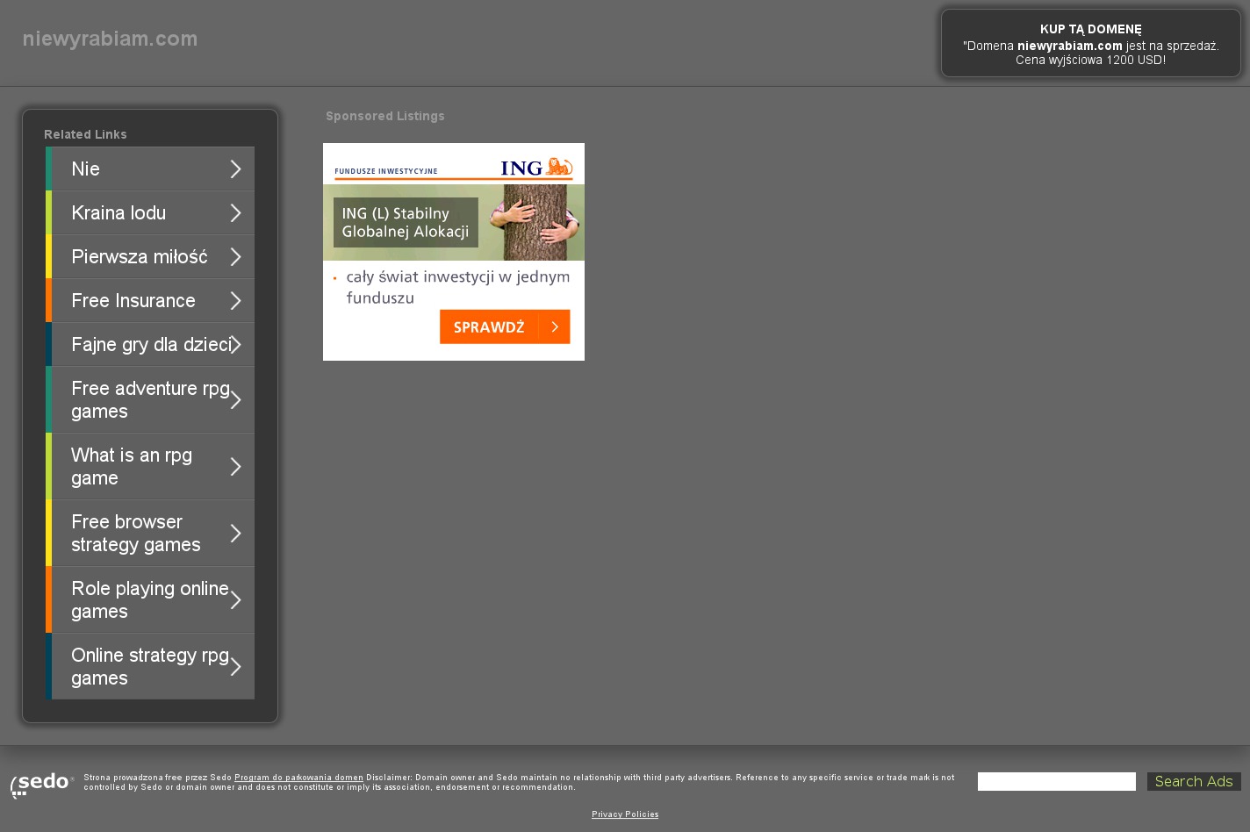This screenshot has height=832, width=1250.
Task: Click the chevron beside Pierwsza miłość
Action: (235, 257)
